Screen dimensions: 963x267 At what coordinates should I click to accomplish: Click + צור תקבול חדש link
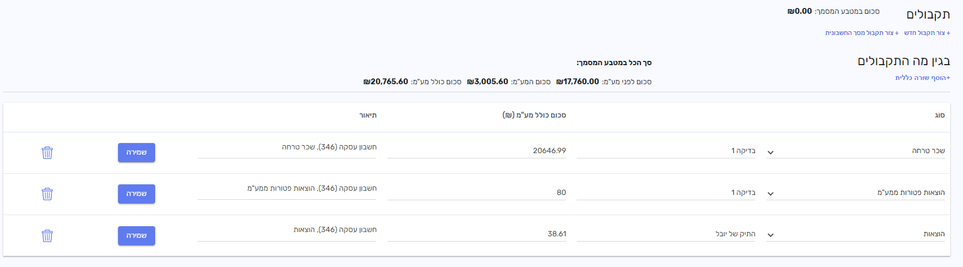click(927, 33)
